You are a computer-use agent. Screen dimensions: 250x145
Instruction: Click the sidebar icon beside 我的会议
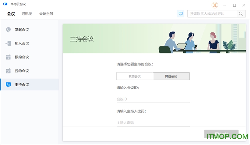[x=8, y=71]
